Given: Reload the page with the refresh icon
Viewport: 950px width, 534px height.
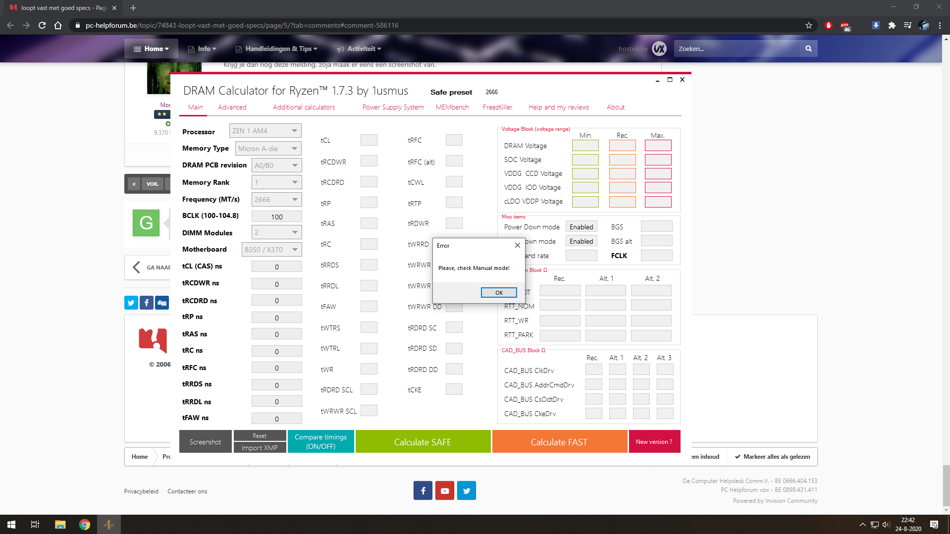Looking at the screenshot, I should pyautogui.click(x=42, y=25).
